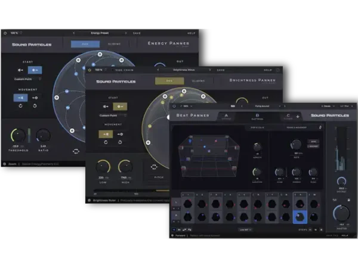The width and height of the screenshot is (358, 268).
Task: Toggle the Beat Panner power button
Action: click(174, 106)
